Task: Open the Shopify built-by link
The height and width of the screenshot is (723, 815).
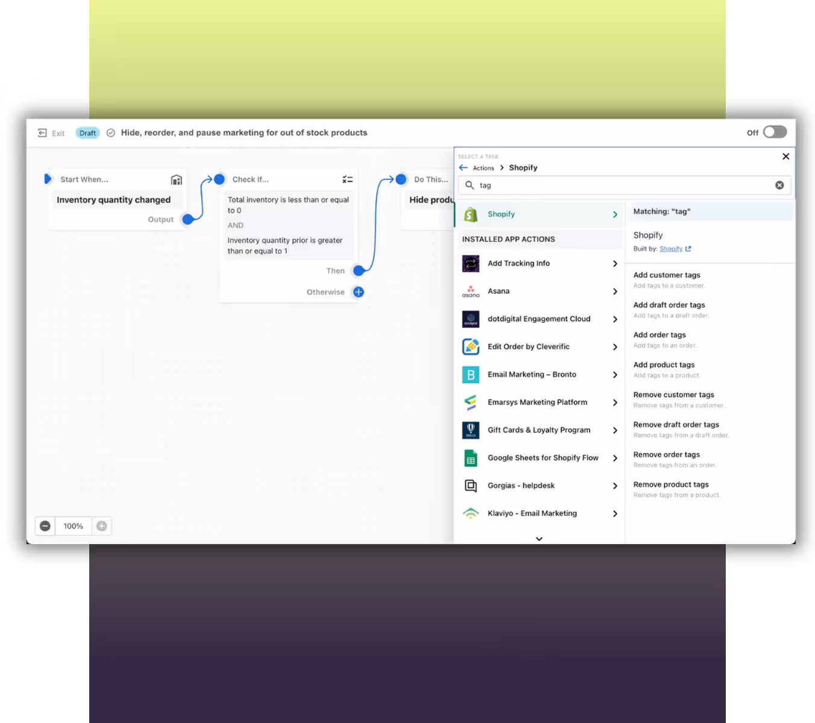Action: (x=671, y=249)
